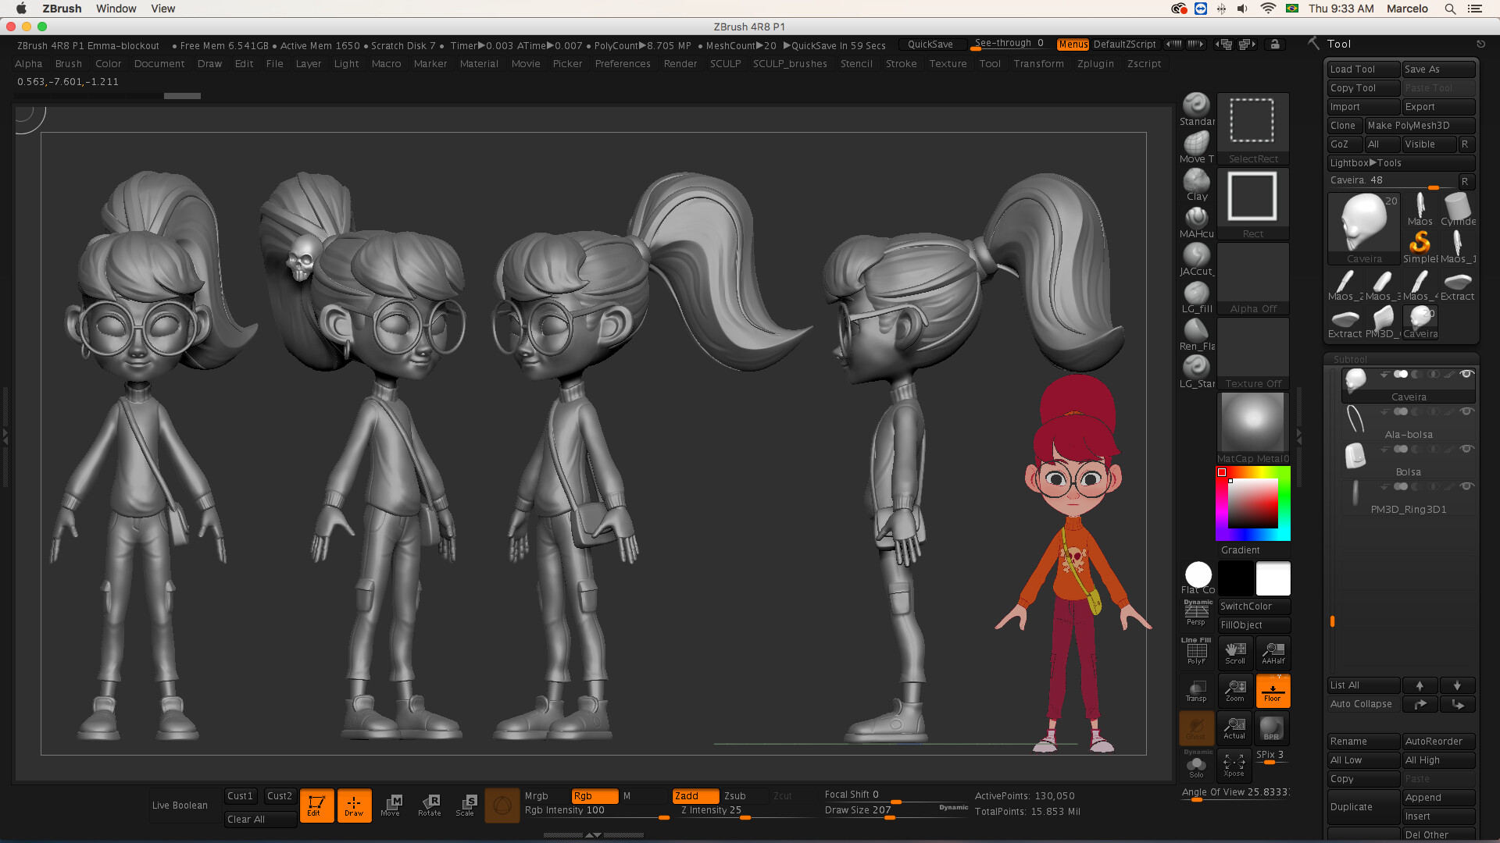The image size is (1500, 843).
Task: Toggle visibility of the Bolsa subtool
Action: (x=1466, y=449)
